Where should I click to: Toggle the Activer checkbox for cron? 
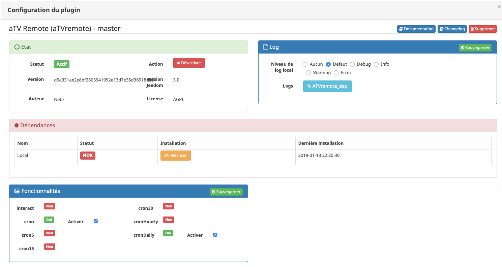click(x=96, y=221)
